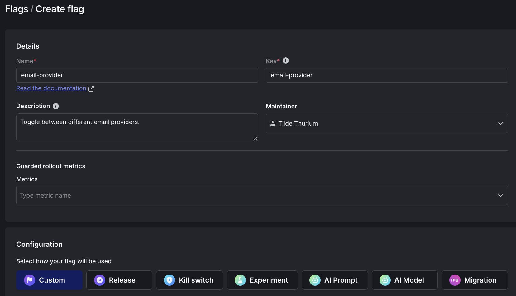516x296 pixels.
Task: Click the Experiment flask icon
Action: click(240, 280)
